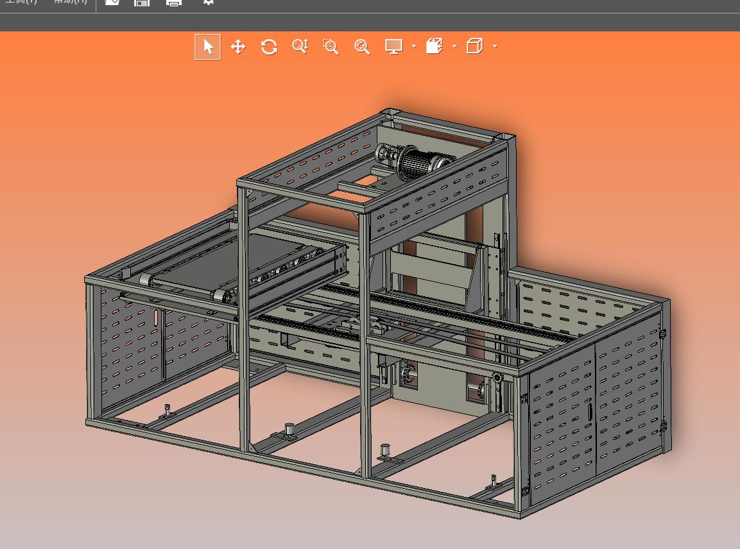Click the 3D machine frame model

click(377, 314)
